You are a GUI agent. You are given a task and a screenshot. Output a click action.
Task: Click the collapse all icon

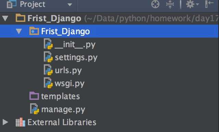170,4
